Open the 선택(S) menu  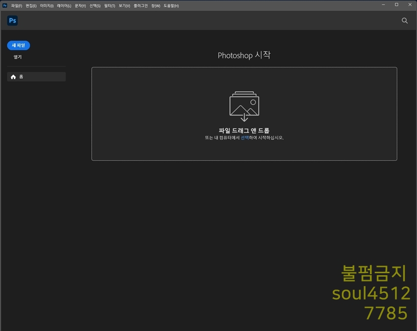[x=95, y=6]
